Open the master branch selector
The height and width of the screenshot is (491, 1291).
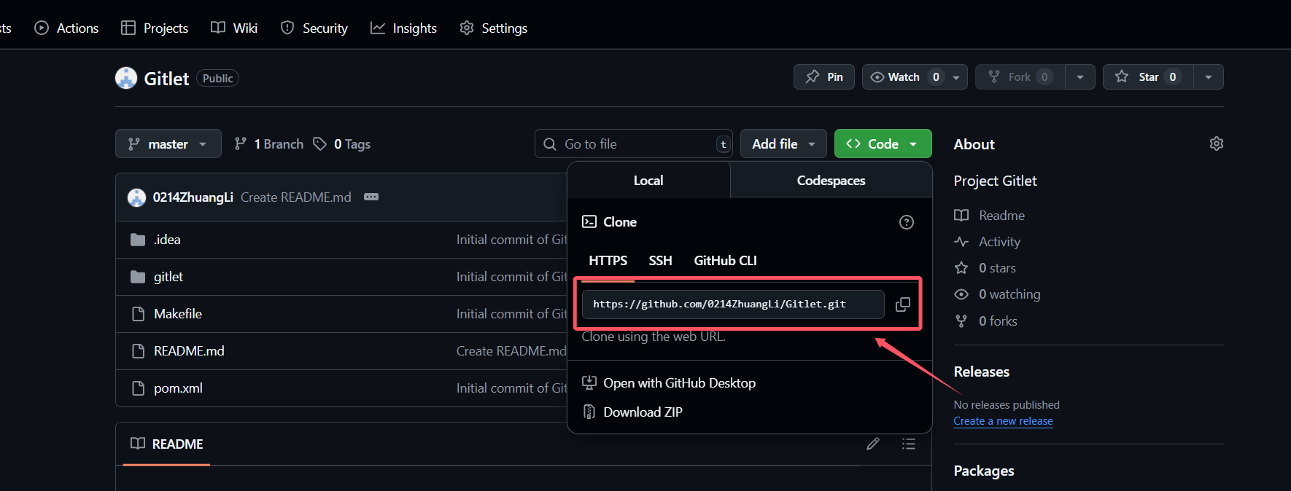[x=168, y=144]
